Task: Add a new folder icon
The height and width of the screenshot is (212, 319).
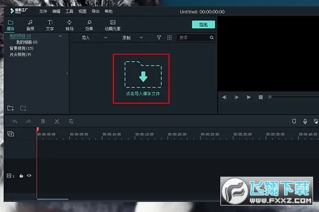Action: 11,108
